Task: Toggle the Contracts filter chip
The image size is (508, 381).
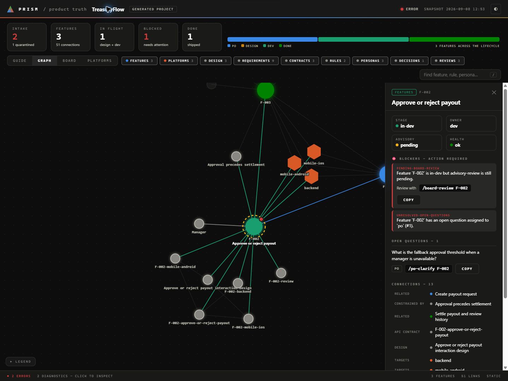Action: click(x=300, y=61)
